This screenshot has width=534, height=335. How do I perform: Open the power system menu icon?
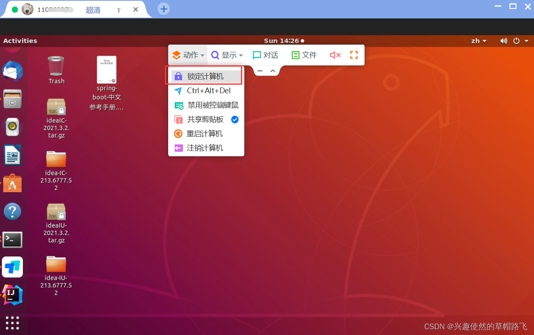coord(516,41)
